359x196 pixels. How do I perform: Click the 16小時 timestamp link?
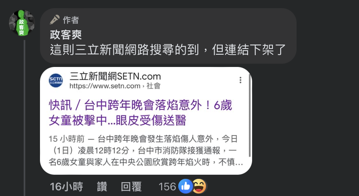[66, 187]
